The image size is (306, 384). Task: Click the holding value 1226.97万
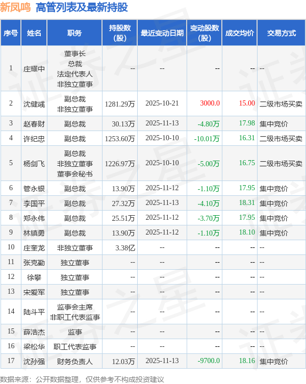coord(120,164)
